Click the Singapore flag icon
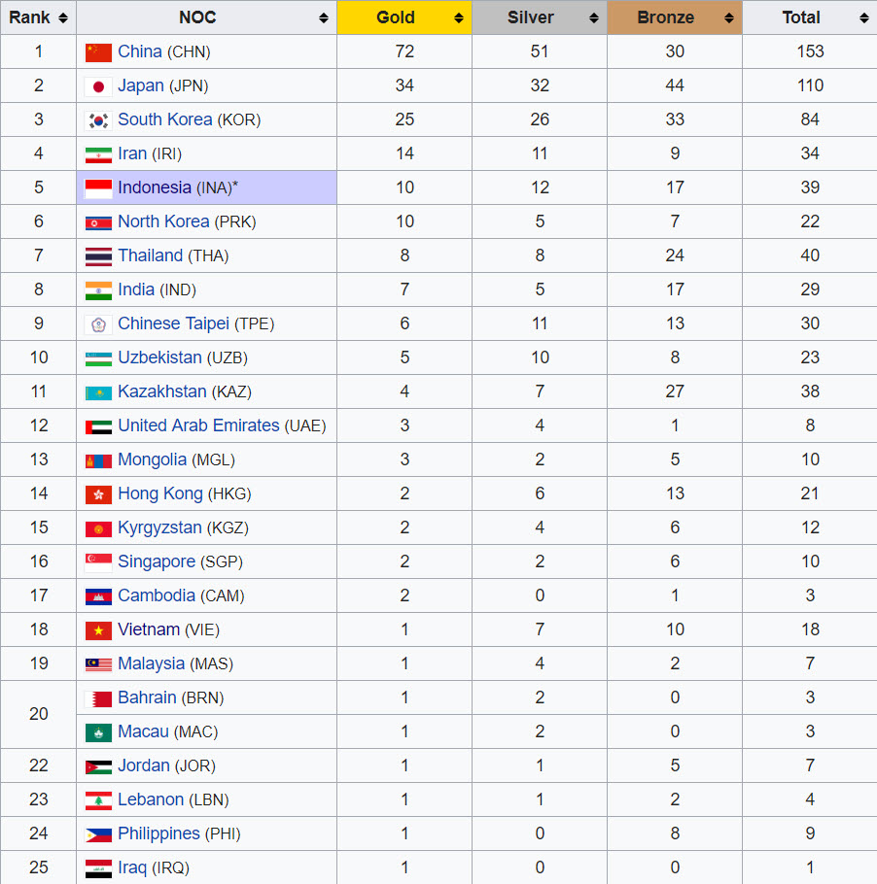877x884 pixels. pyautogui.click(x=98, y=562)
